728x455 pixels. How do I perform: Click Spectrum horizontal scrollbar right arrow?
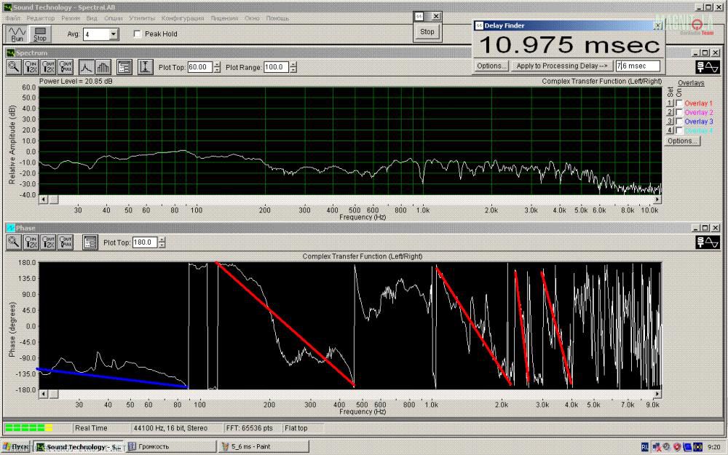tap(657, 199)
